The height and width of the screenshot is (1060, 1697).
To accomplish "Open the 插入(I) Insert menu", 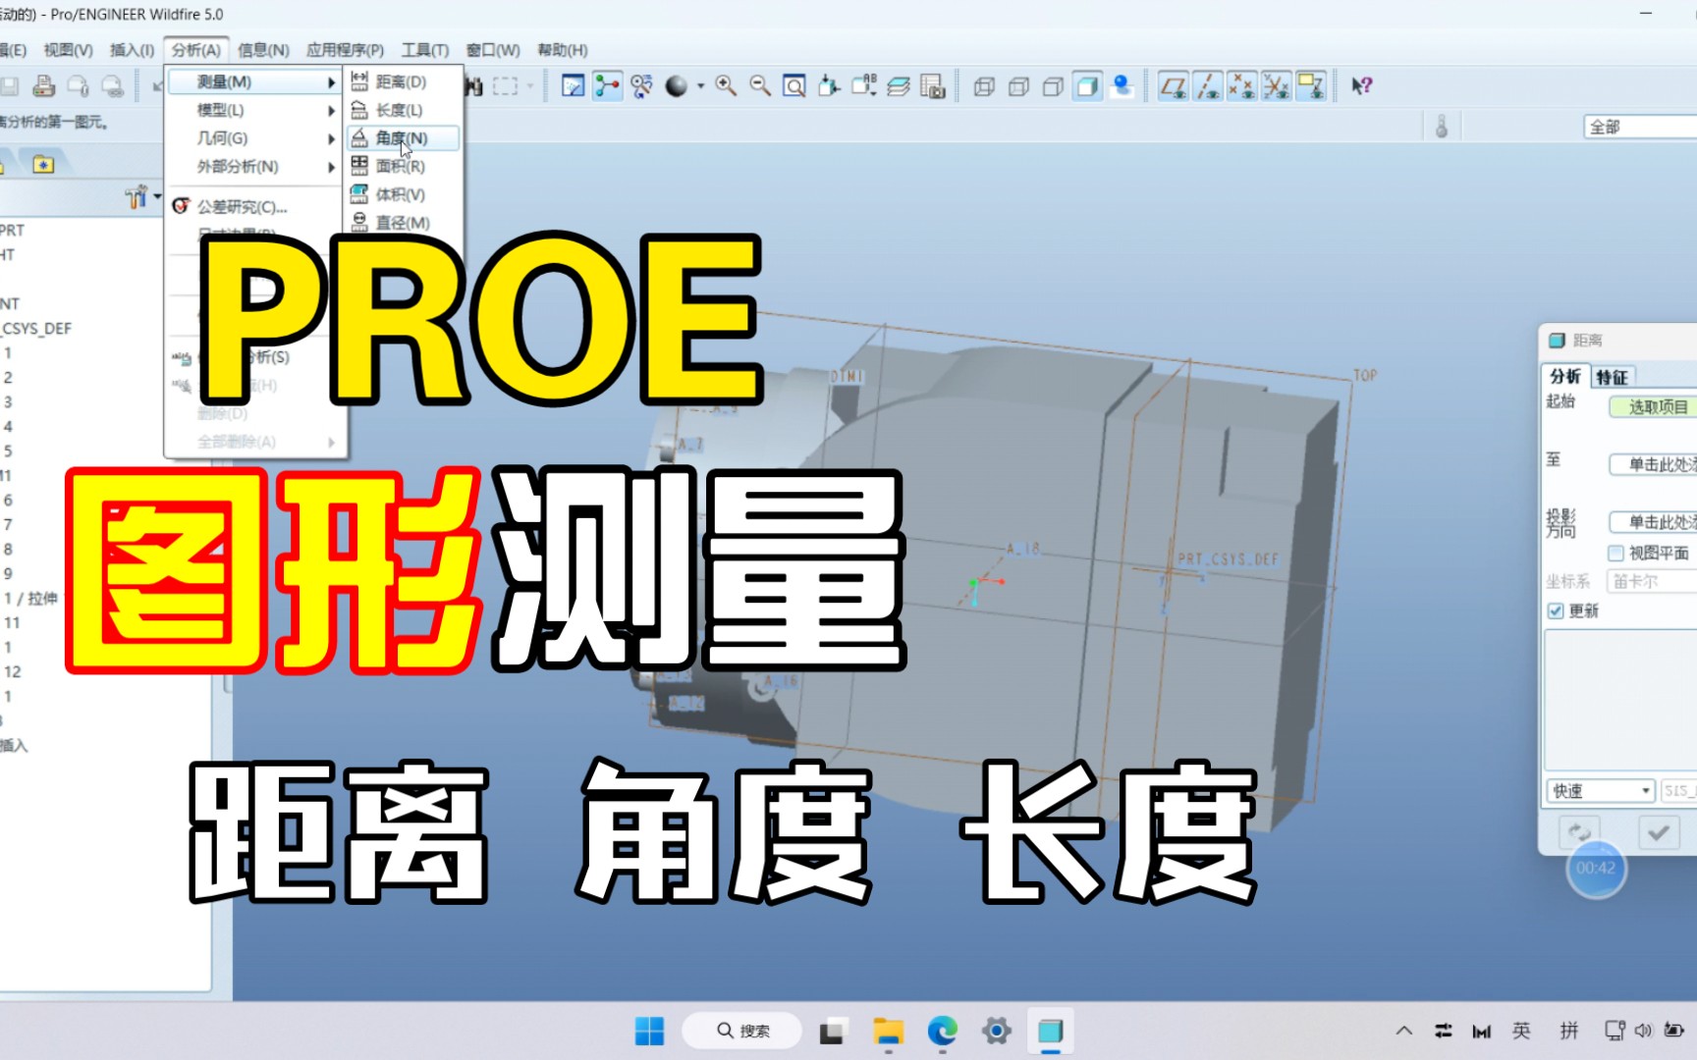I will coord(132,50).
